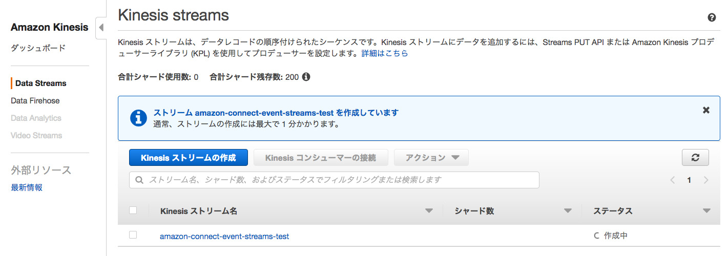
Task: Dismiss the stream creation notification
Action: click(706, 110)
